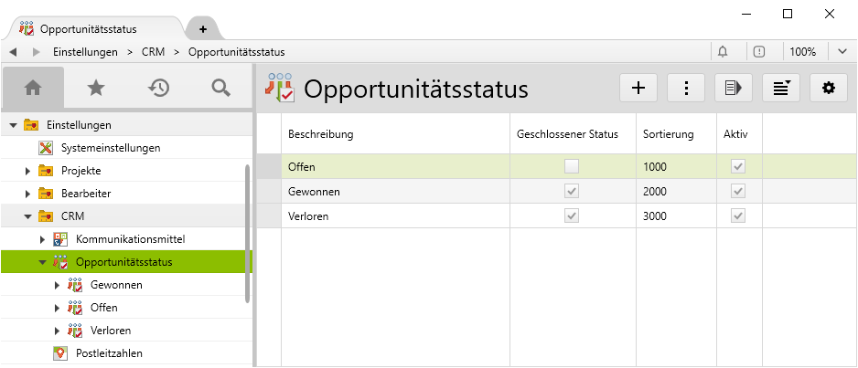This screenshot has width=858, height=368.
Task: Toggle Aktiv checkbox for Gewonnen row
Action: click(x=736, y=192)
